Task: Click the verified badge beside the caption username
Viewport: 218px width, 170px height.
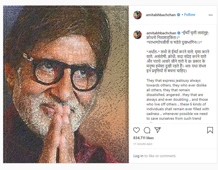Action: 179,33
